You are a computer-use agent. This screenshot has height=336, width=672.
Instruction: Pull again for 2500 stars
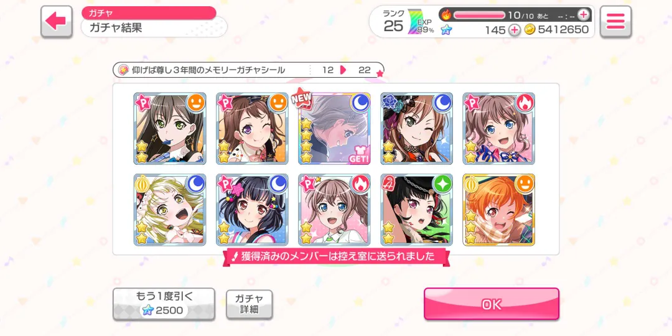164,304
